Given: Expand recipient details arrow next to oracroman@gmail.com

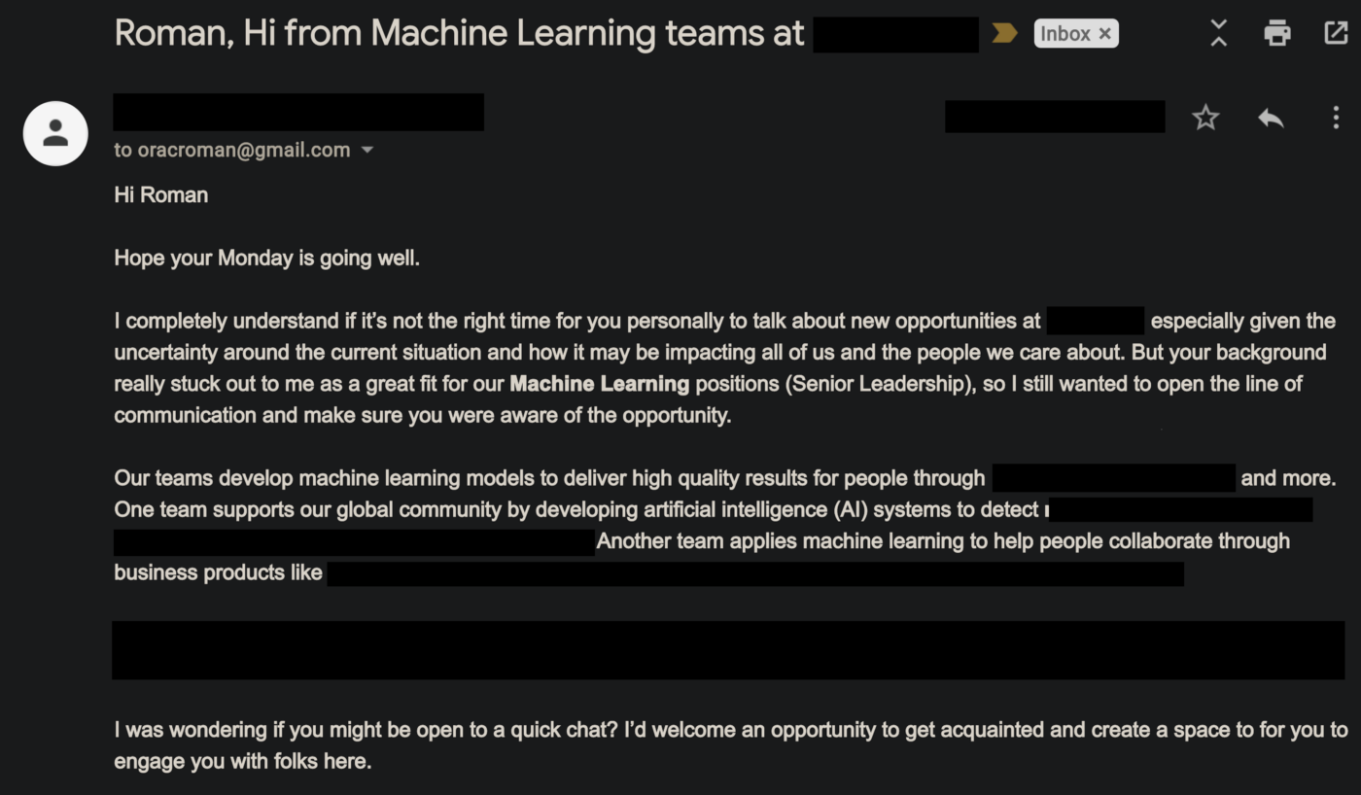Looking at the screenshot, I should coord(367,151).
